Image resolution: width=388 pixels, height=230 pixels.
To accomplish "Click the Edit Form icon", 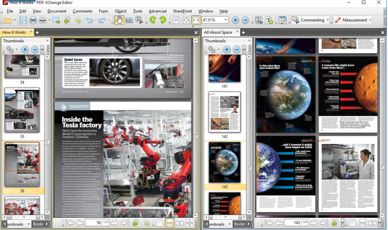I will (282, 20).
